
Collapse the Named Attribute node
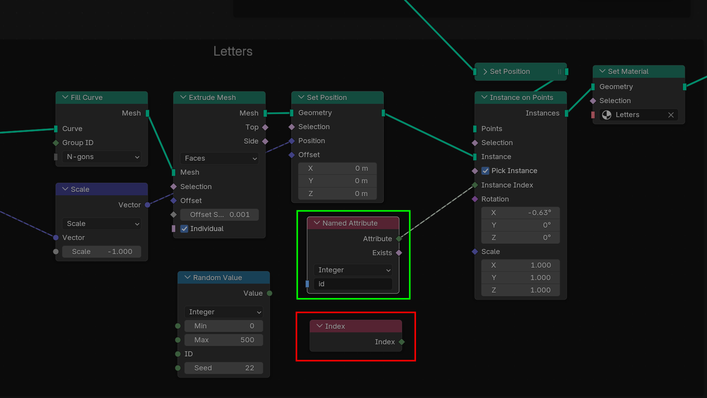click(x=316, y=224)
